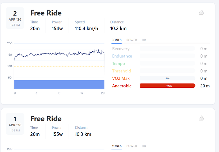Image resolution: width=219 pixels, height=152 pixels.
Task: Select the Recovery zone label
Action: 121,49
